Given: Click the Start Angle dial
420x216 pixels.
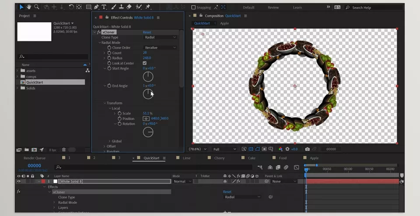Looking at the screenshot, I should [x=148, y=77].
